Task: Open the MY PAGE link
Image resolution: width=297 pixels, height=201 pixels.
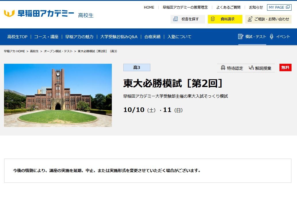Action: coord(279,7)
